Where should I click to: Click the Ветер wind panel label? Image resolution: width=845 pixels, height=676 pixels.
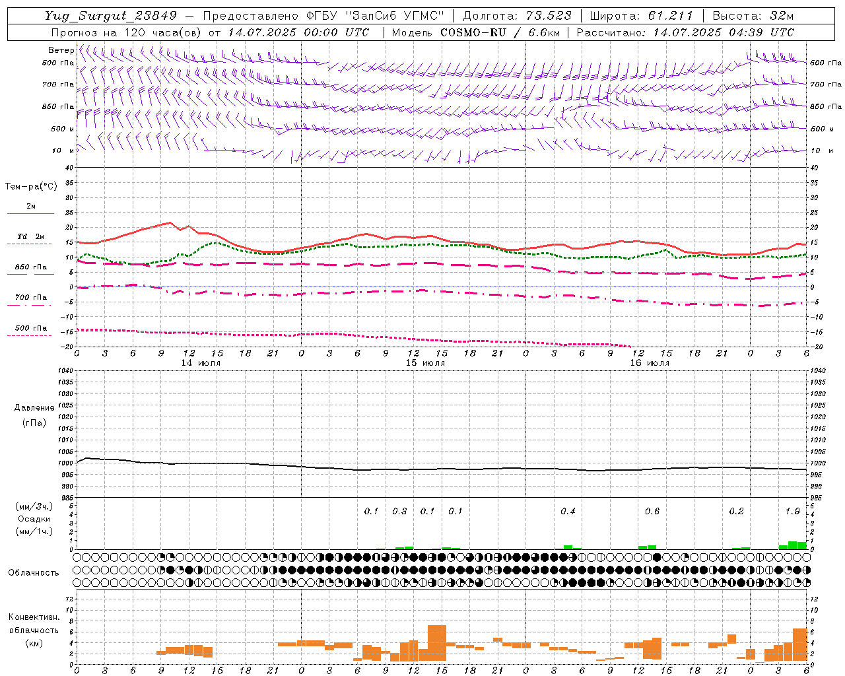coord(61,50)
